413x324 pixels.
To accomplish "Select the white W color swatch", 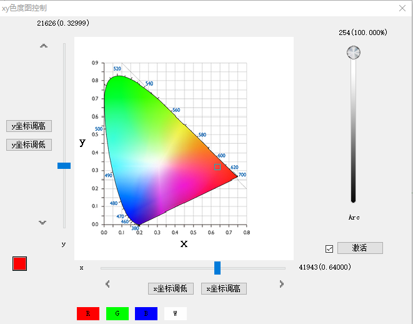I will (175, 313).
